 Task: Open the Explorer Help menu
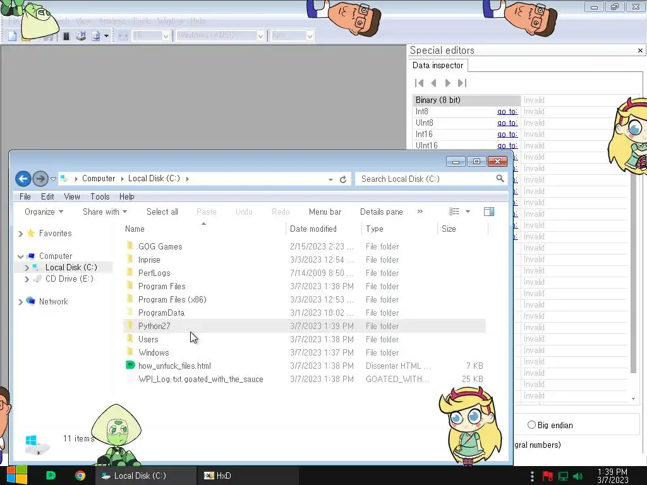126,197
